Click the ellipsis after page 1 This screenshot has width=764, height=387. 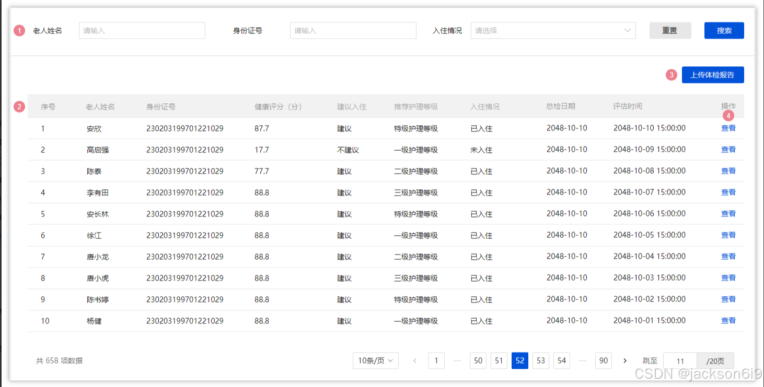[457, 360]
